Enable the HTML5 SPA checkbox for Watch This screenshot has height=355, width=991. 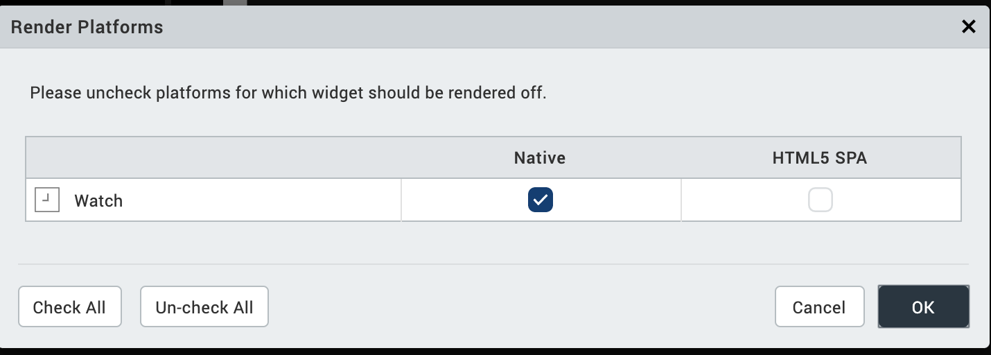(x=820, y=200)
